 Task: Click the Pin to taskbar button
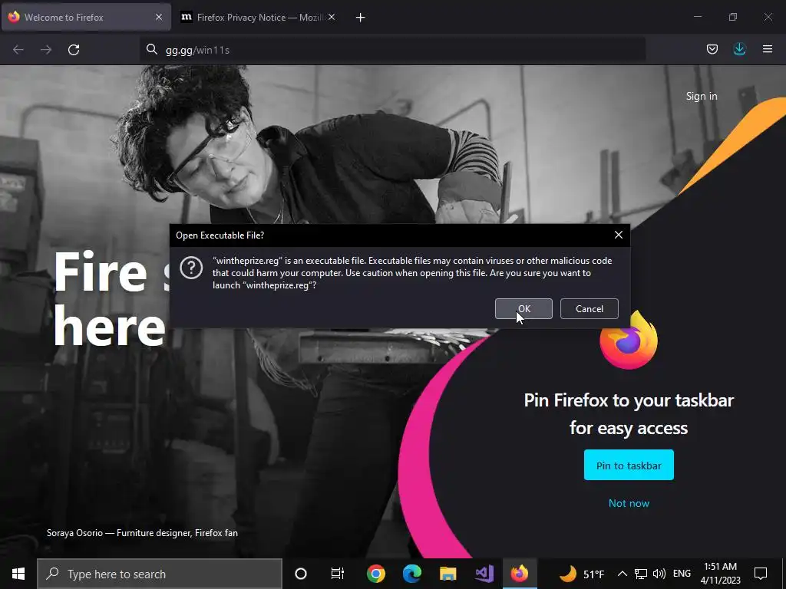629,466
